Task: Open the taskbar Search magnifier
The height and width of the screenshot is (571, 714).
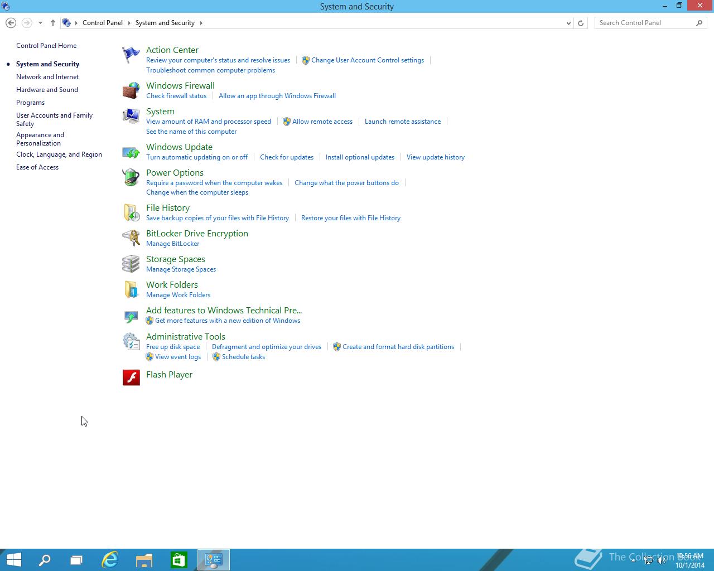Action: [x=44, y=560]
